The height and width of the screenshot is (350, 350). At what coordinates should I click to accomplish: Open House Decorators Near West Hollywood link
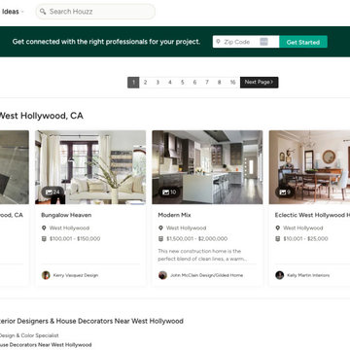(46, 344)
